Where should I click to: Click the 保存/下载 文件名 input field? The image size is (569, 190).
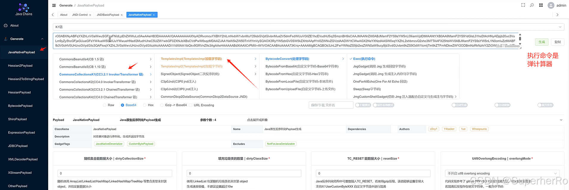pos(331,105)
